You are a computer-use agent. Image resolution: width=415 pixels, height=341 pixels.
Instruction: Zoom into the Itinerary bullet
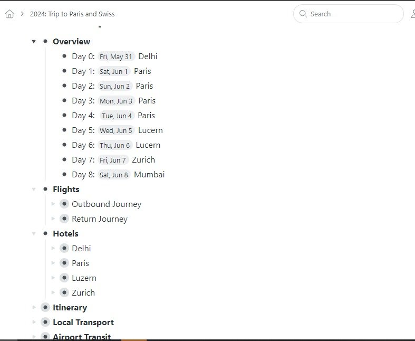pyautogui.click(x=45, y=307)
